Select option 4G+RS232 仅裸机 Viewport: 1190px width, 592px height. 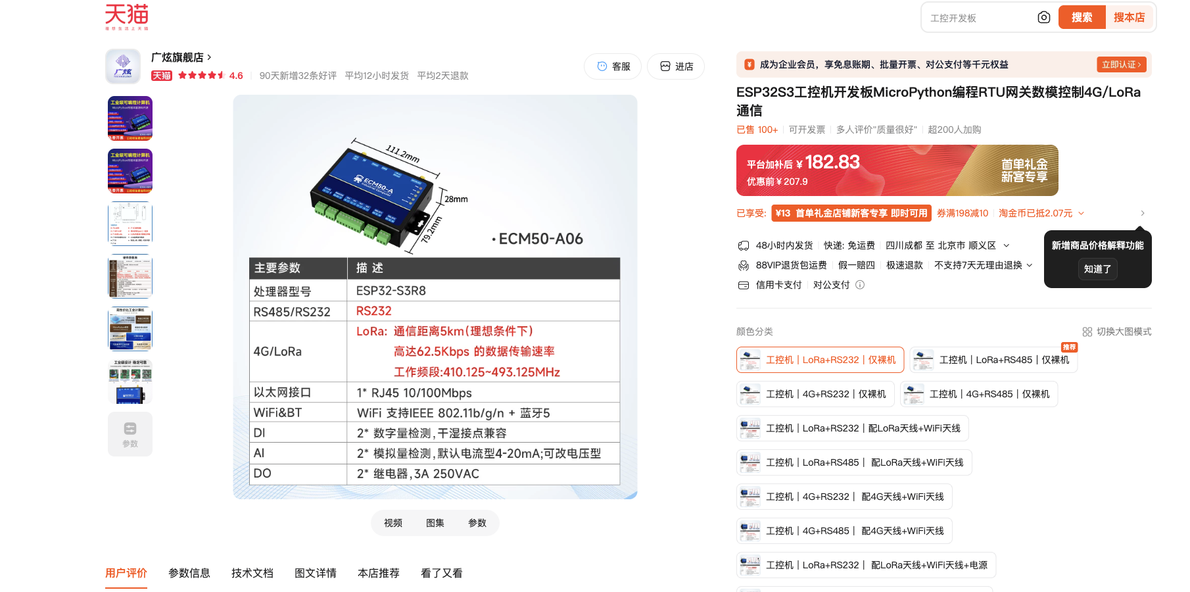(x=815, y=394)
